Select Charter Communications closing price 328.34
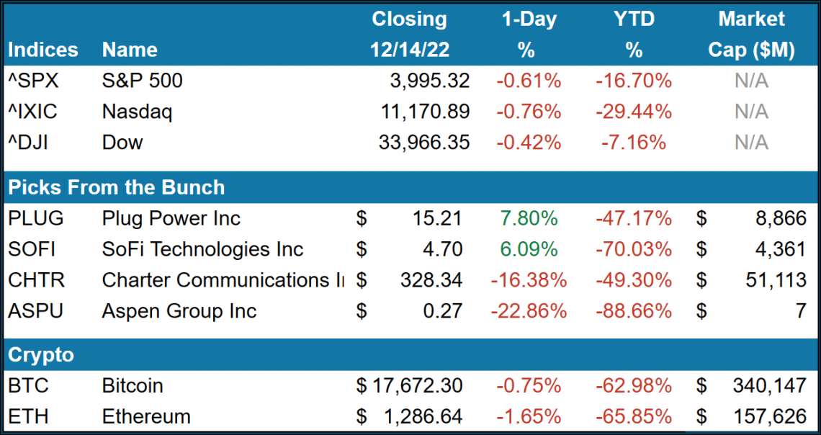This screenshot has width=821, height=435. click(x=431, y=280)
